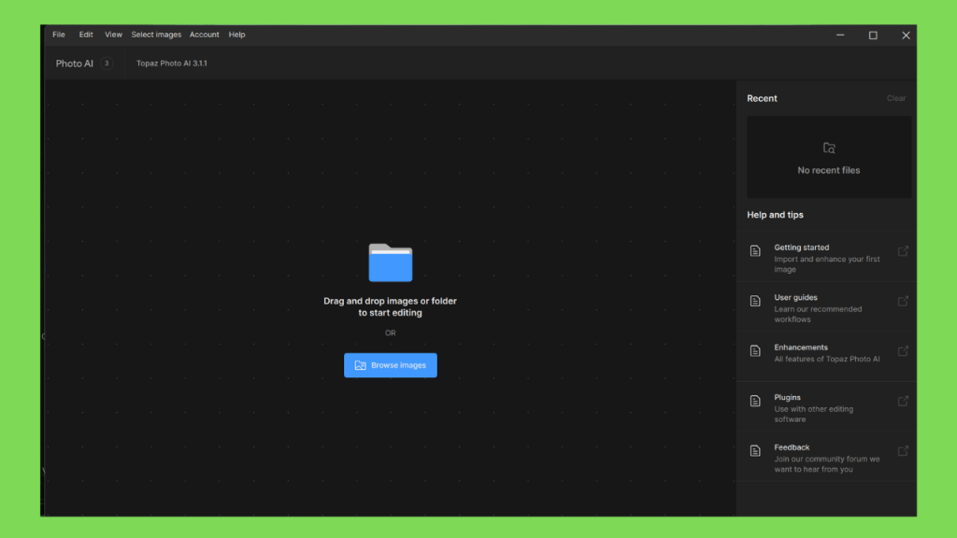
Task: Maximize the Topaz Photo AI window
Action: [x=873, y=35]
